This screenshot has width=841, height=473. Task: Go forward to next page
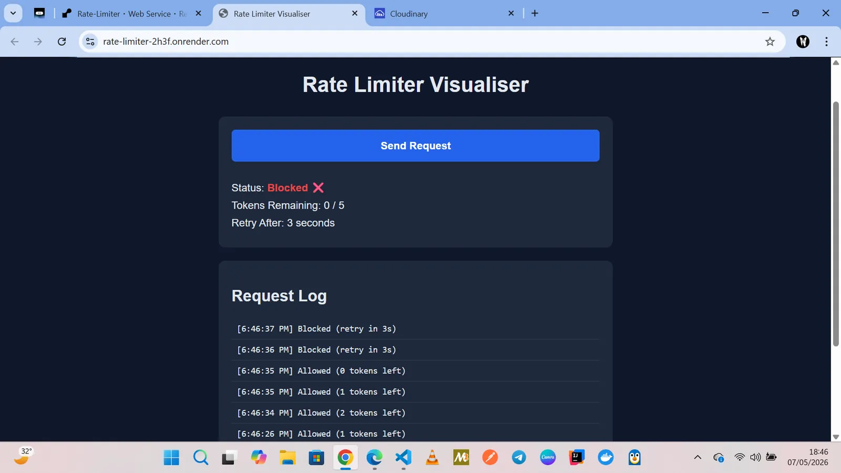pyautogui.click(x=38, y=42)
